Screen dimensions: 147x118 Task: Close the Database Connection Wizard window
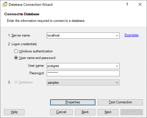pyautogui.click(x=140, y=4)
